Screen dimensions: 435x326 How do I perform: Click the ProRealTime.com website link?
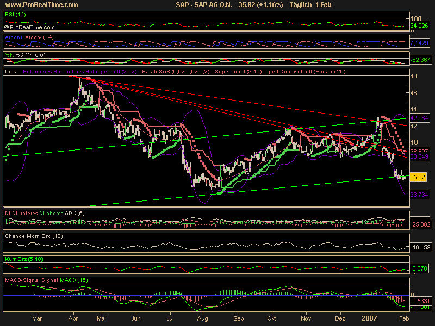41,5
